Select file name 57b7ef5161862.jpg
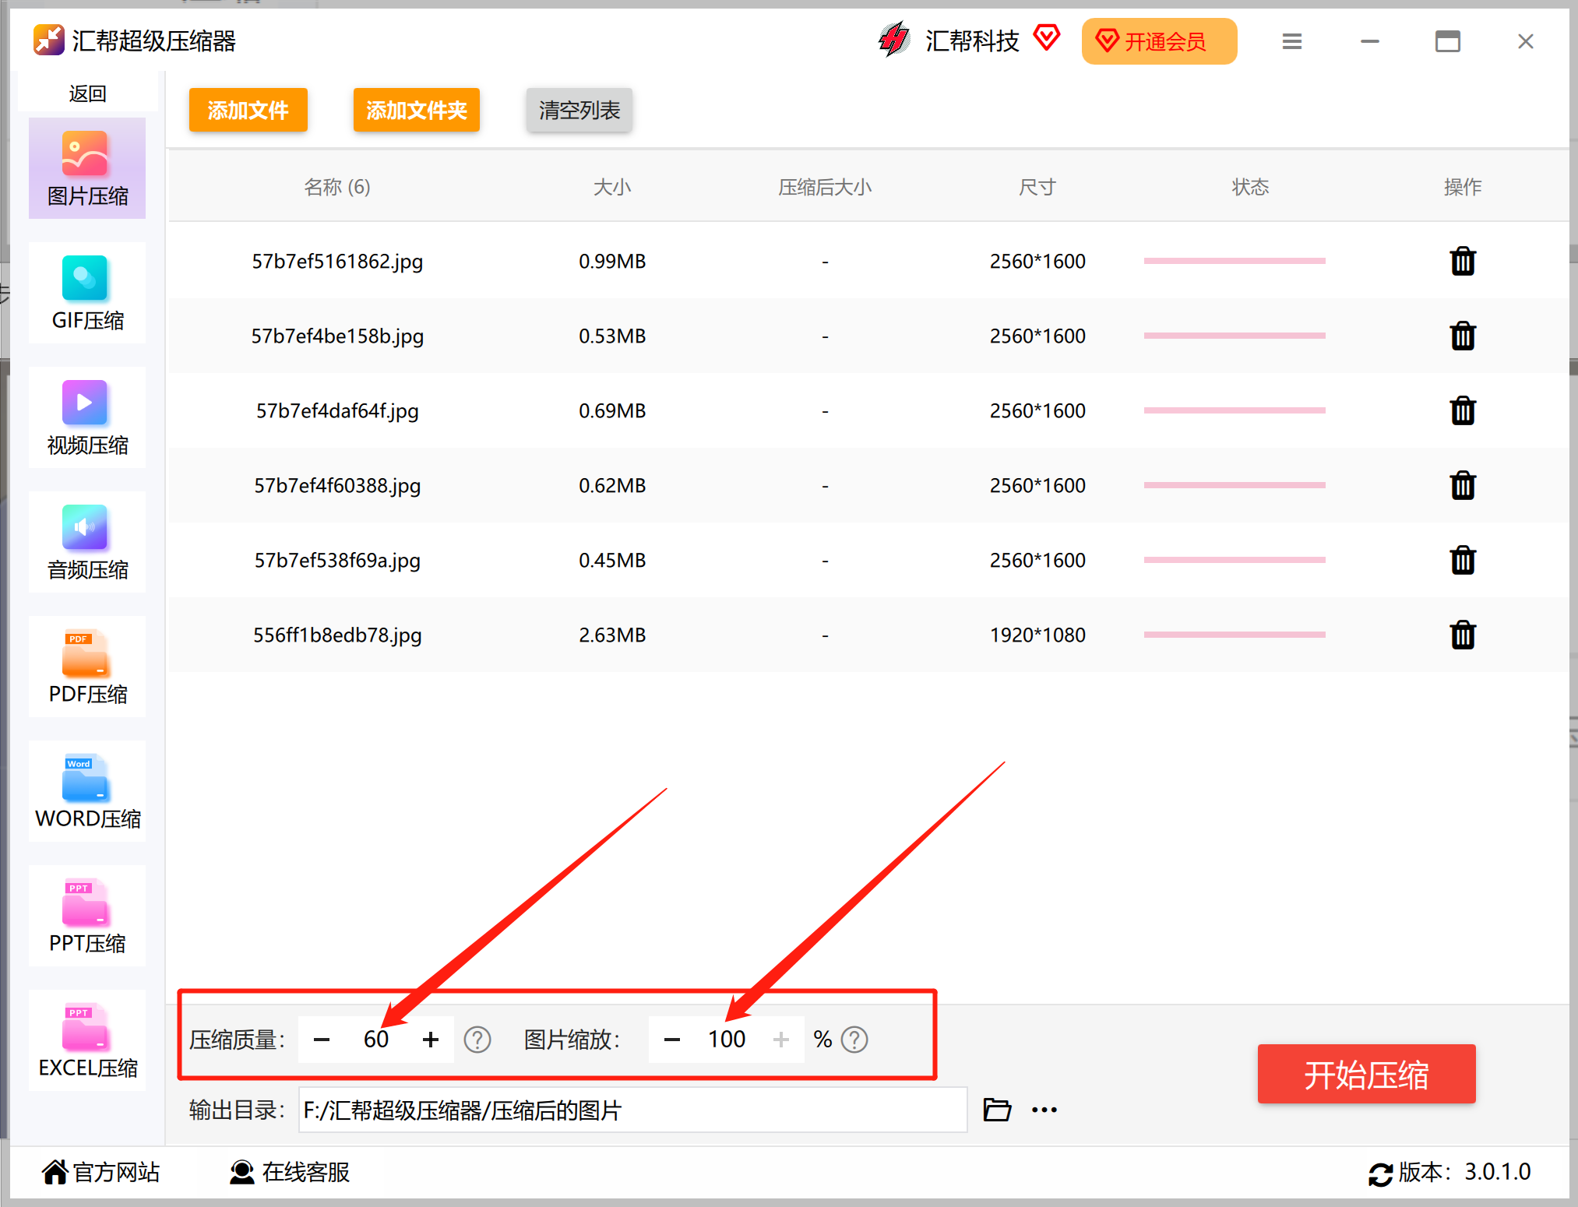Viewport: 1578px width, 1207px height. pos(337,261)
